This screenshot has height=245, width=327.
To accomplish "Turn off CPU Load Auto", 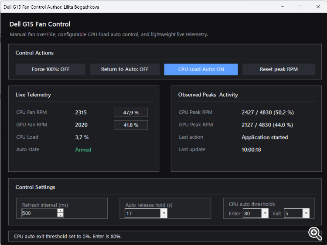I will coord(201,69).
